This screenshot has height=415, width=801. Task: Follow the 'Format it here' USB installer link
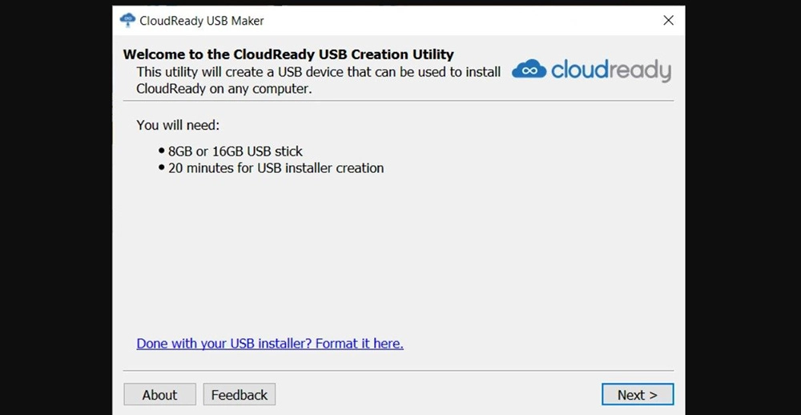tap(270, 344)
